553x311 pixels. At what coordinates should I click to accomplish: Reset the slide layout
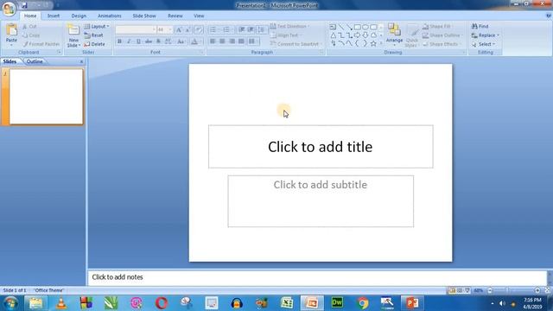click(x=94, y=35)
